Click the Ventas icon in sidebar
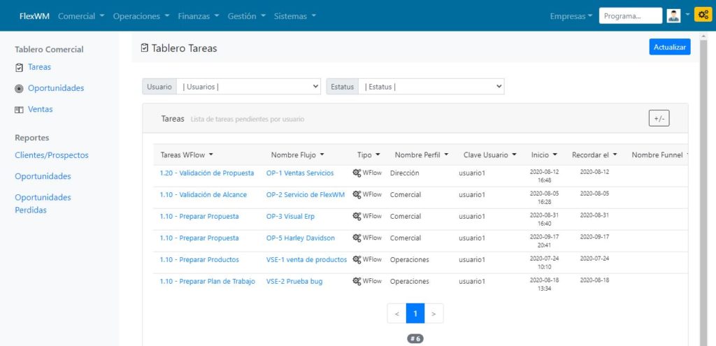The height and width of the screenshot is (346, 716). pyautogui.click(x=19, y=110)
